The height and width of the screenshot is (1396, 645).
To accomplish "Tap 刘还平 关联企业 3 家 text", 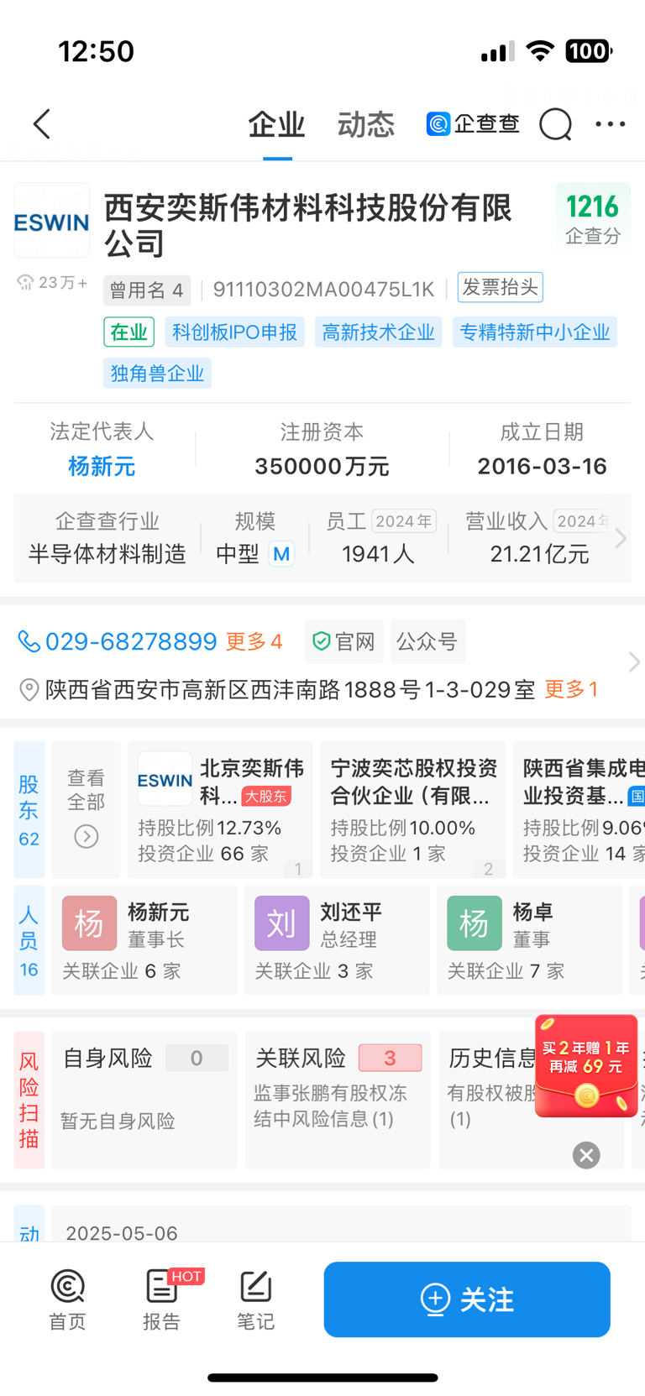I will [x=313, y=971].
